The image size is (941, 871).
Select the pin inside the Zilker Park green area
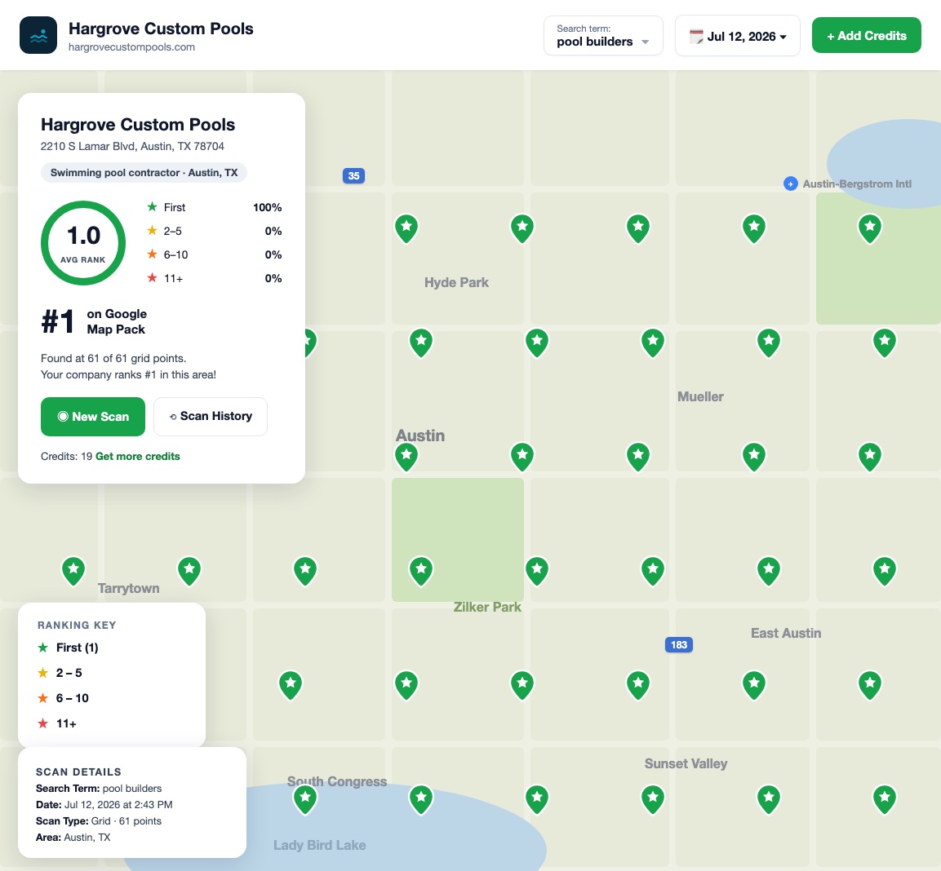point(420,571)
